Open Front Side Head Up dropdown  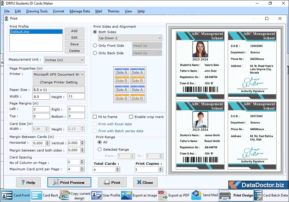pyautogui.click(x=147, y=45)
